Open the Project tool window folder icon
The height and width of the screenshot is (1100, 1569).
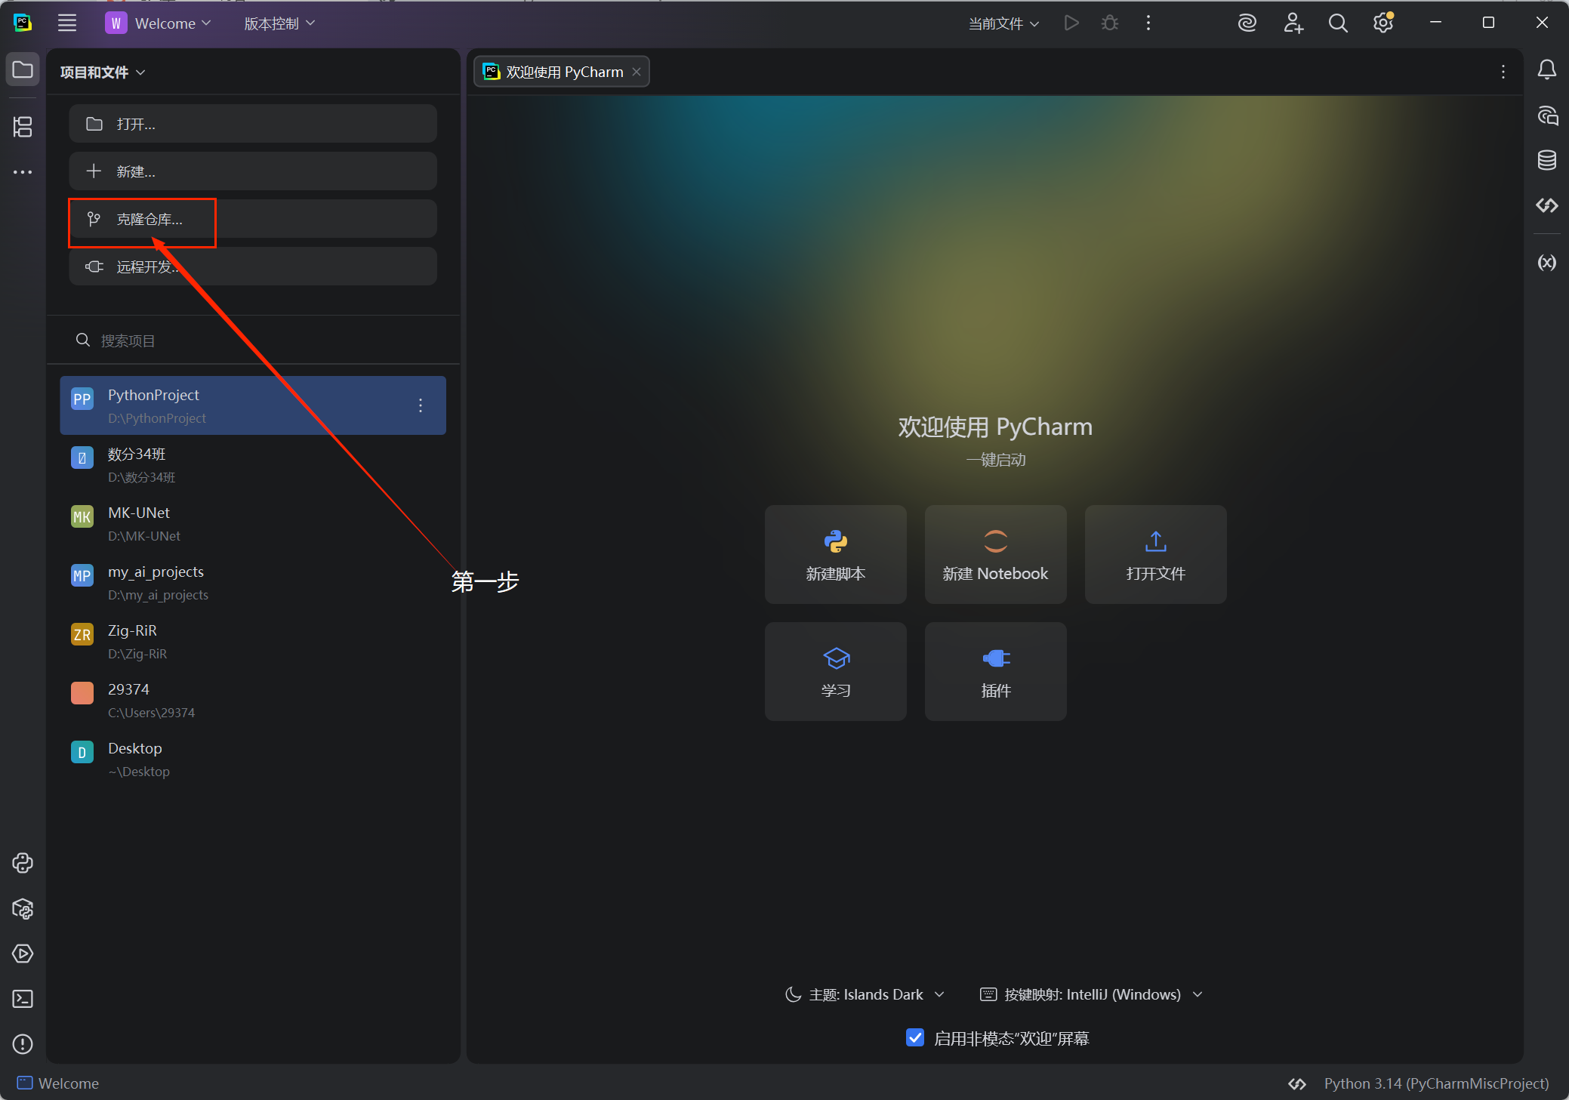(23, 70)
